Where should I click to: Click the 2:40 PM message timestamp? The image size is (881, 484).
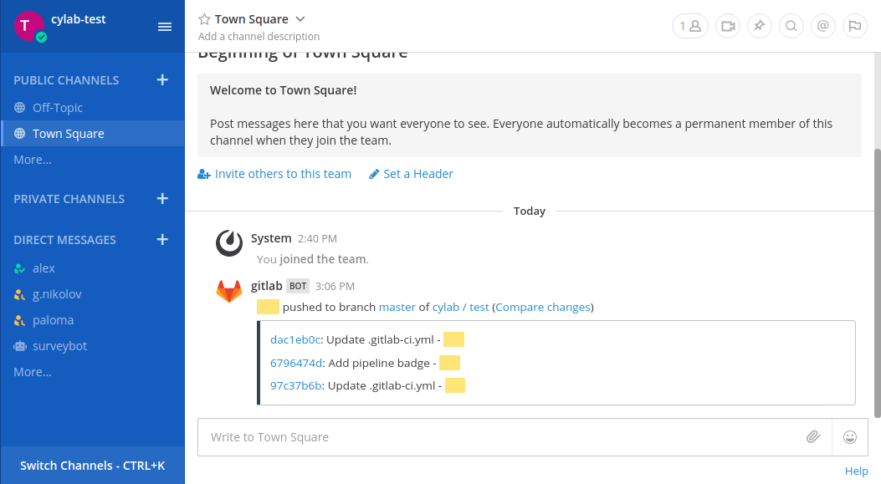317,238
